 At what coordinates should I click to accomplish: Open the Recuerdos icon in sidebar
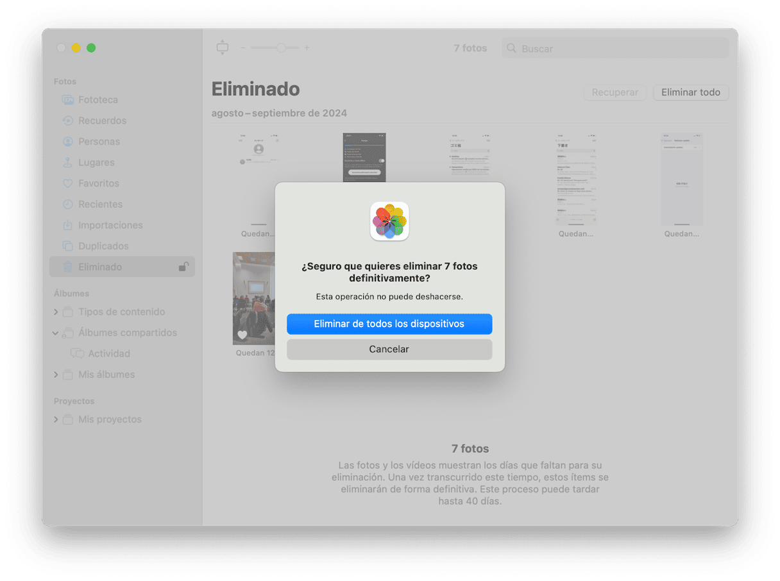pyautogui.click(x=67, y=121)
